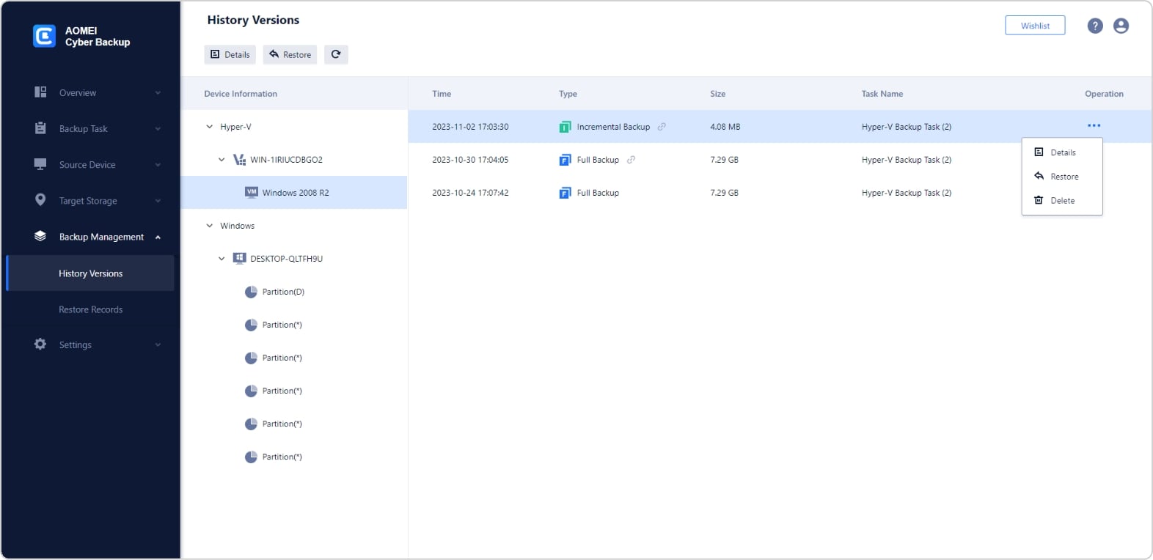Viewport: 1153px width, 560px height.
Task: Collapse the DESKTOP-QLTFH9U tree node
Action: point(222,259)
